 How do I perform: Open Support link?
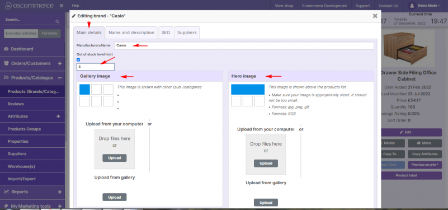362,6
